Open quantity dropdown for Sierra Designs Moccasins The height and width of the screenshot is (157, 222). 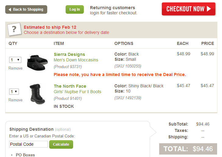[15, 60]
